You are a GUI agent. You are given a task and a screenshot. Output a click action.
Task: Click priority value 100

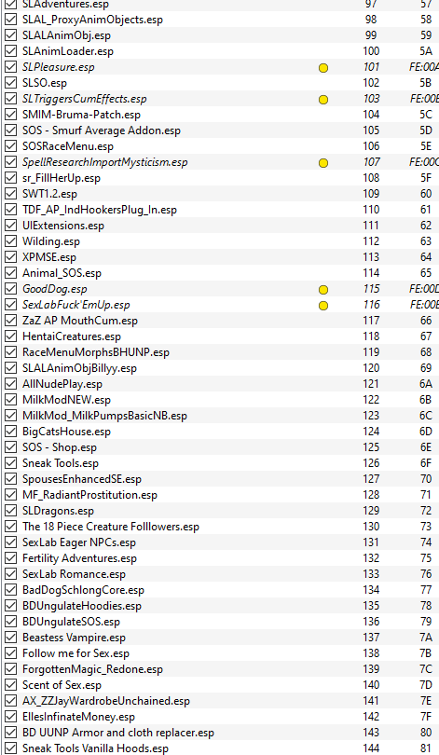click(371, 51)
